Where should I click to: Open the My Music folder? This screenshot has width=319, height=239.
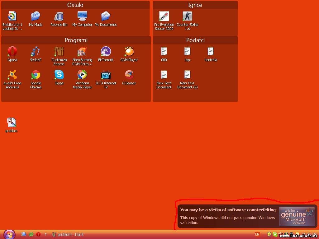[x=36, y=19]
